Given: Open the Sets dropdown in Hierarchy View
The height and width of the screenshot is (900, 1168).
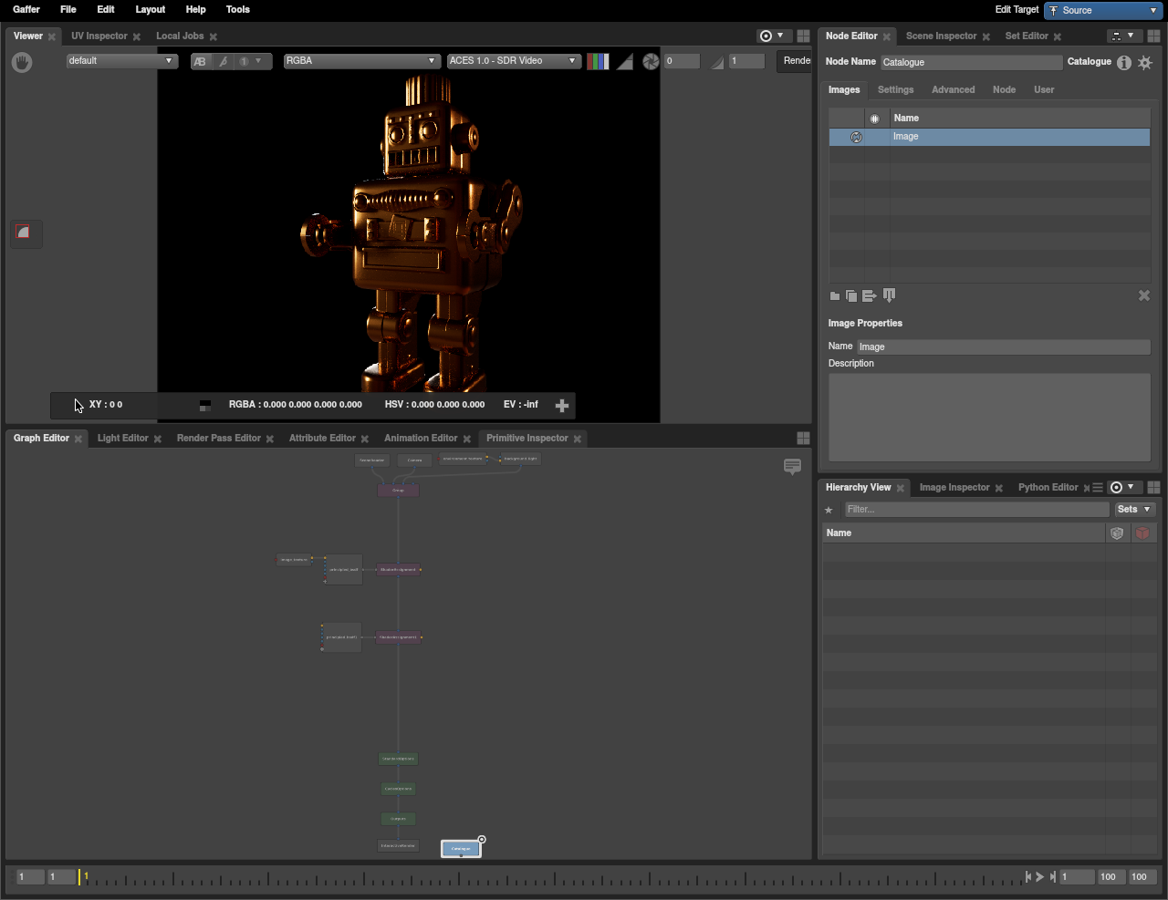Looking at the screenshot, I should click(x=1135, y=510).
